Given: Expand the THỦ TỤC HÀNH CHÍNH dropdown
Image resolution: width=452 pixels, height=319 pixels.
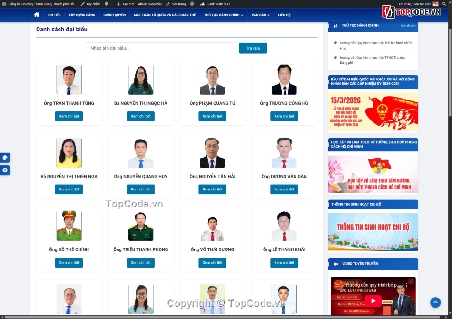Looking at the screenshot, I should click(x=223, y=15).
